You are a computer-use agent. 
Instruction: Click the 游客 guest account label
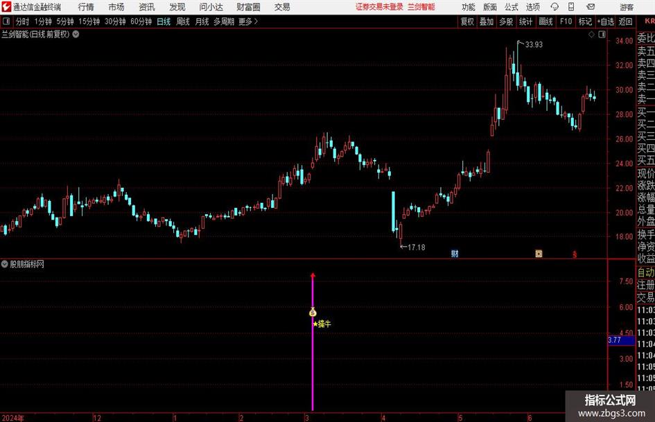[626, 7]
